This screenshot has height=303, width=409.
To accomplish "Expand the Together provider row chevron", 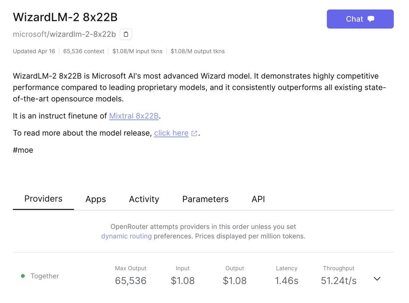I will tap(377, 279).
